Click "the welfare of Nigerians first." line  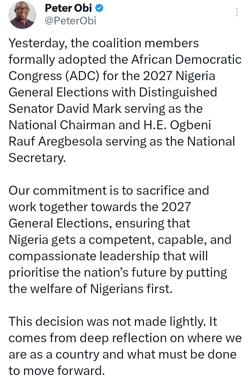pyautogui.click(x=91, y=289)
